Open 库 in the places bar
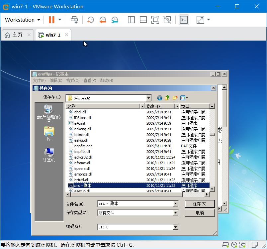267x249 pixels. (x=49, y=134)
